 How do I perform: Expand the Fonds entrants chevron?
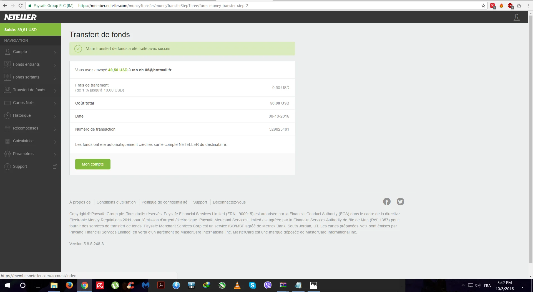point(55,65)
